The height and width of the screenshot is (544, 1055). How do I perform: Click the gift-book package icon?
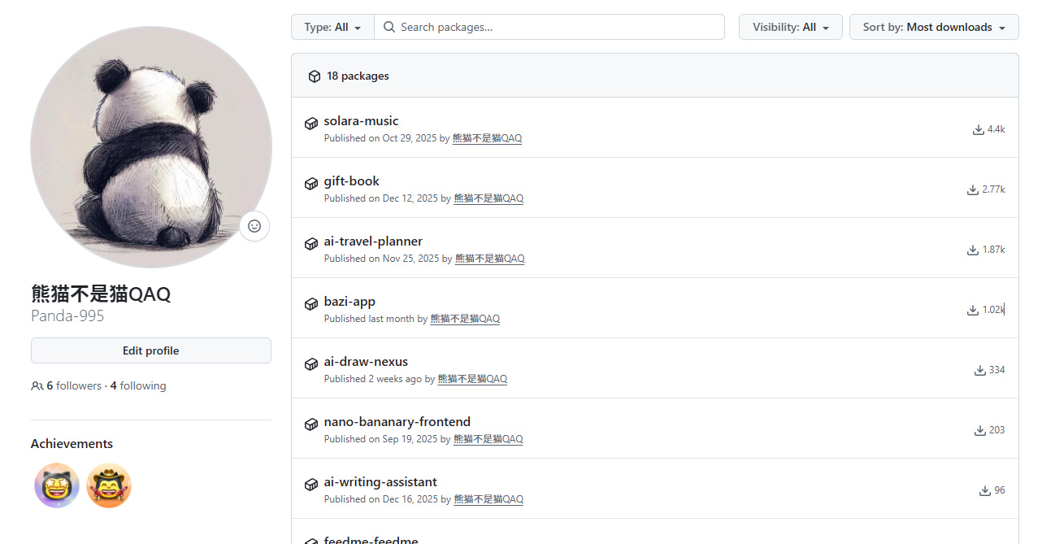pyautogui.click(x=310, y=184)
